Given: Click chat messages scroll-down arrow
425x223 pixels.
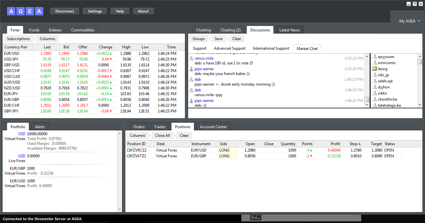Looking at the screenshot, I should (x=367, y=105).
